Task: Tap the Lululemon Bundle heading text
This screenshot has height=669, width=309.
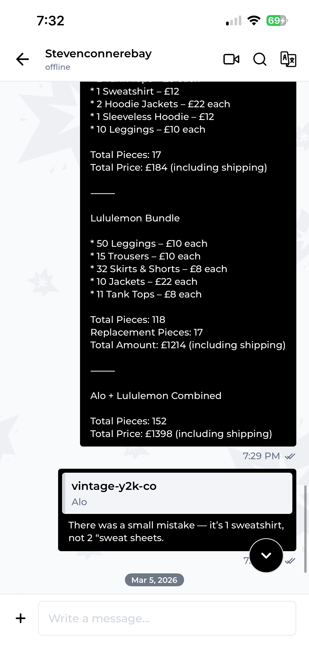Action: click(x=135, y=218)
